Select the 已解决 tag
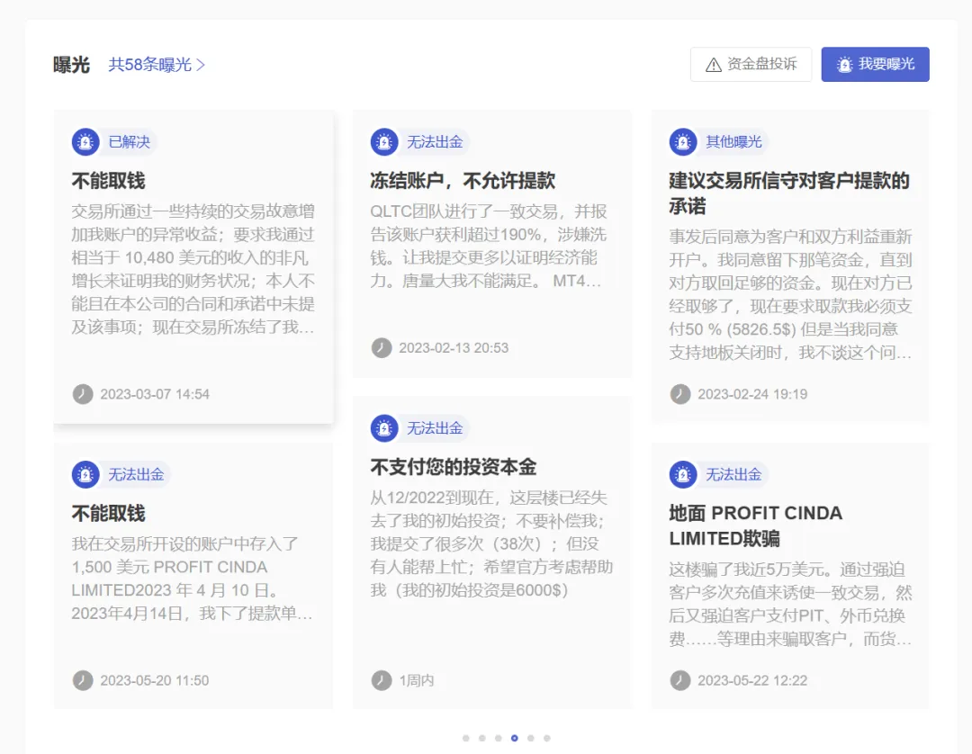This screenshot has height=754, width=972. [x=129, y=142]
